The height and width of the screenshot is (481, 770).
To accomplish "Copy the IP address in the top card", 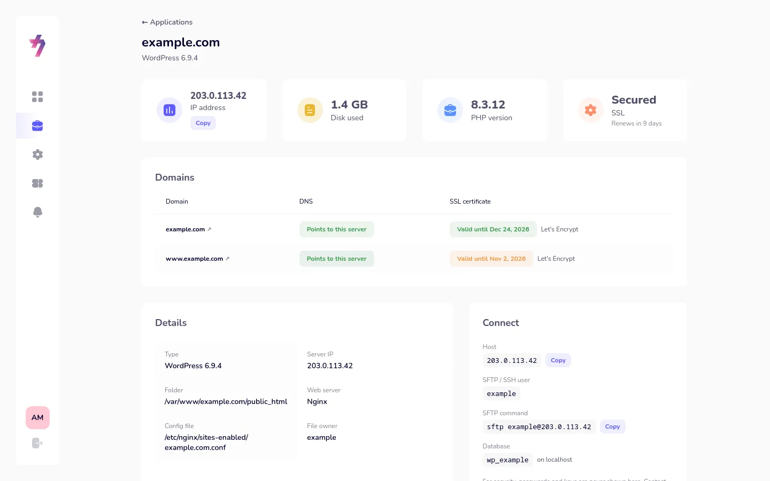I will click(203, 123).
